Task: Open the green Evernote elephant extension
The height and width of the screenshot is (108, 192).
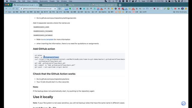Action: click(70, 9)
